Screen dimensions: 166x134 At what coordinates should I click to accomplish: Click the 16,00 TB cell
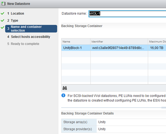157,48
